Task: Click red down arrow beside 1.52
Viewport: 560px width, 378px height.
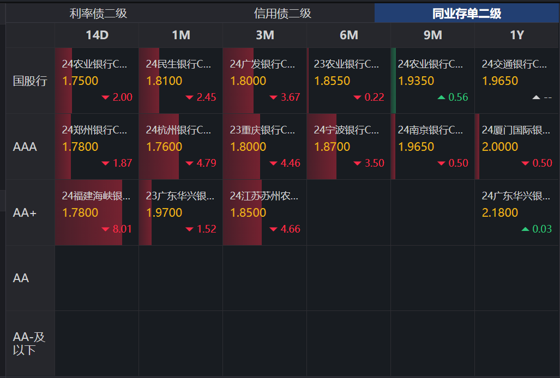Action: point(189,229)
